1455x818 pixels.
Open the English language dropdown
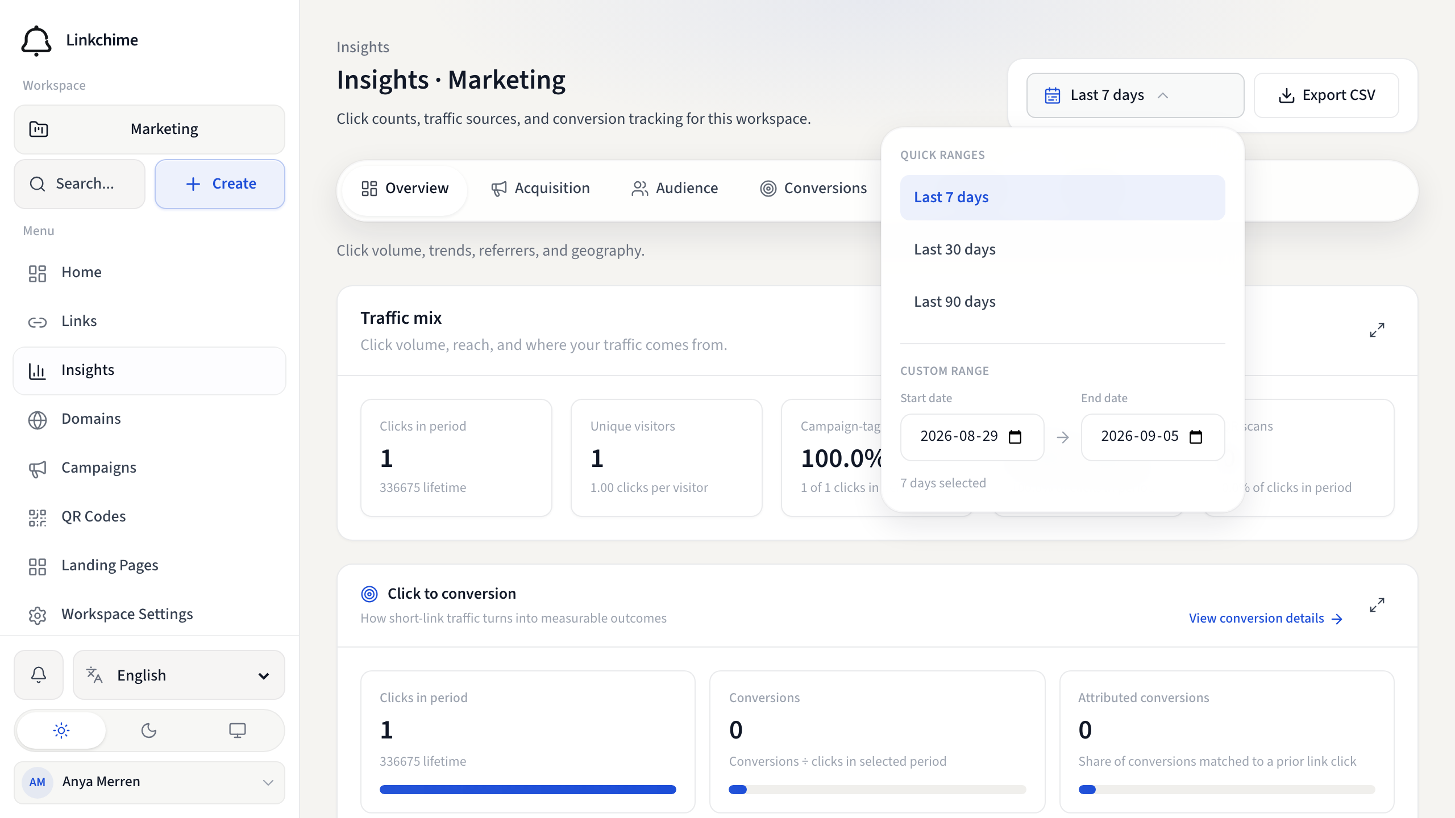pos(178,675)
